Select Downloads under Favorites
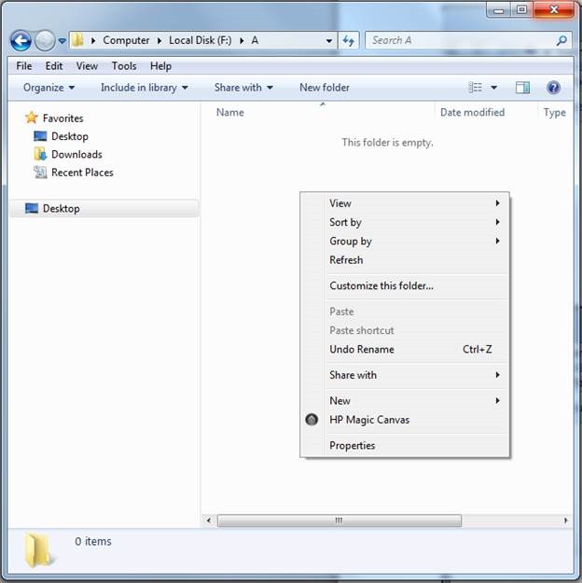The width and height of the screenshot is (582, 583). coord(76,154)
